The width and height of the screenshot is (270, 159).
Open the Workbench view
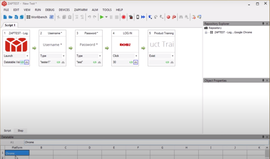point(37,17)
